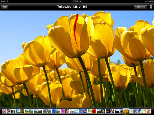154x115 pixels.
Task: Click the Tulips.jpg title text
Action: pos(64,7)
